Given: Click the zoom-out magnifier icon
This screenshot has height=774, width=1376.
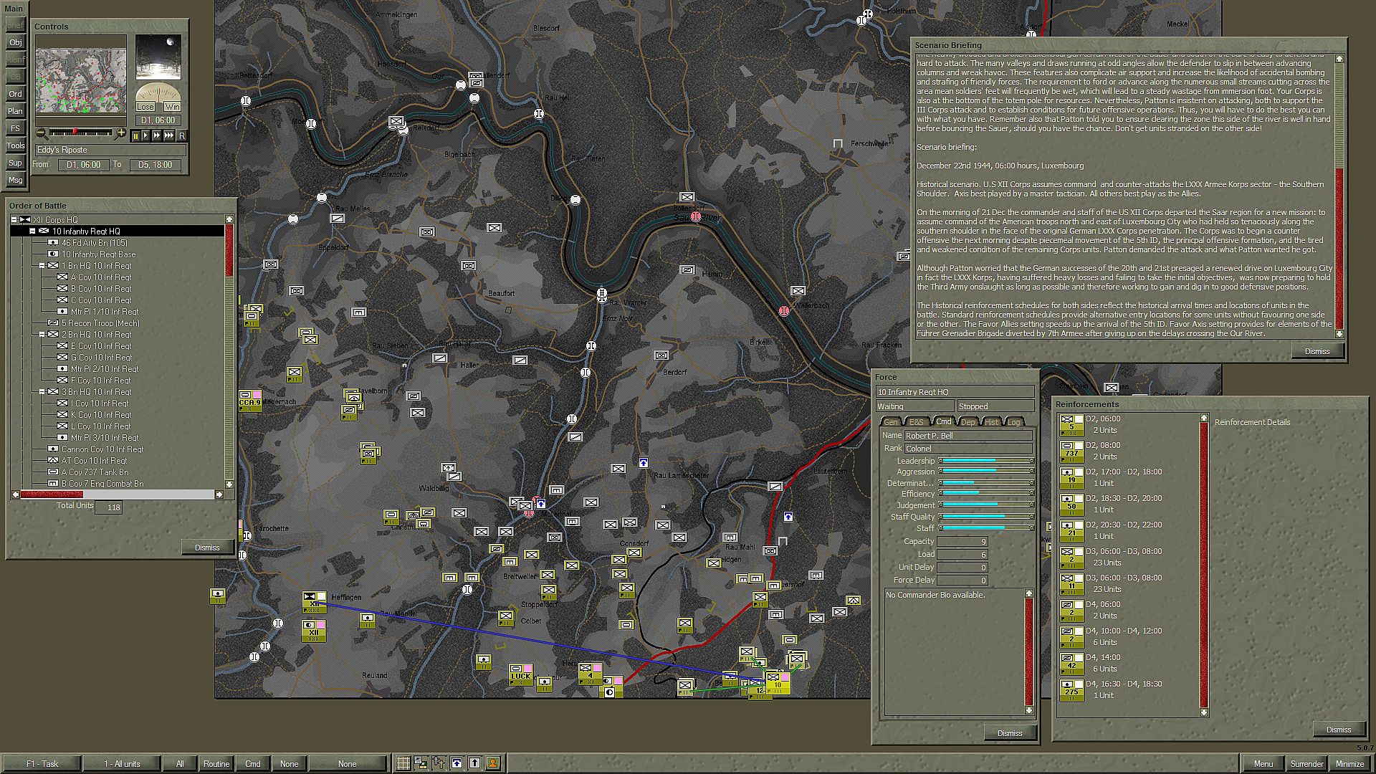Looking at the screenshot, I should 42,133.
